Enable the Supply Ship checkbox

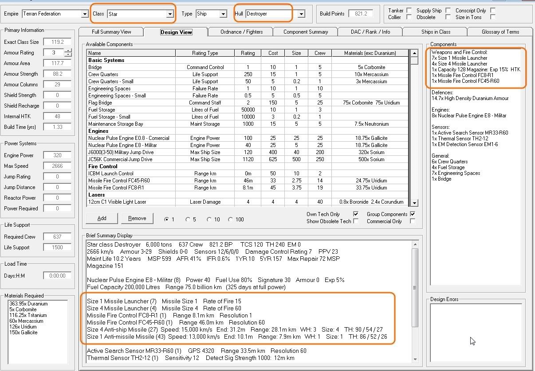[x=448, y=10]
